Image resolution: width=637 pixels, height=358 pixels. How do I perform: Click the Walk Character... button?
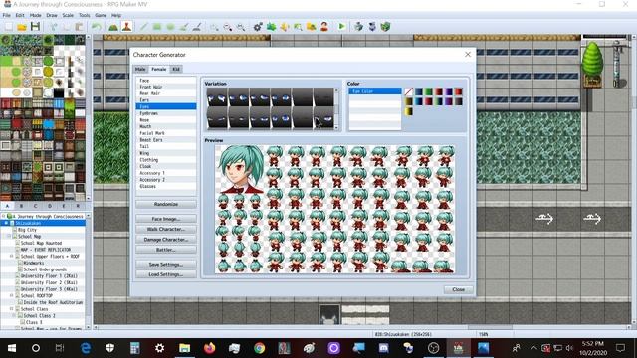[x=166, y=229]
